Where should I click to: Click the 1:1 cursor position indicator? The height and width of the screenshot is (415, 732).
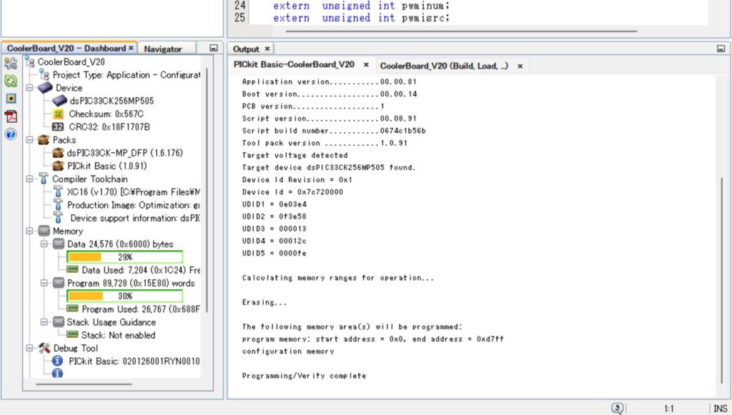[668, 409]
